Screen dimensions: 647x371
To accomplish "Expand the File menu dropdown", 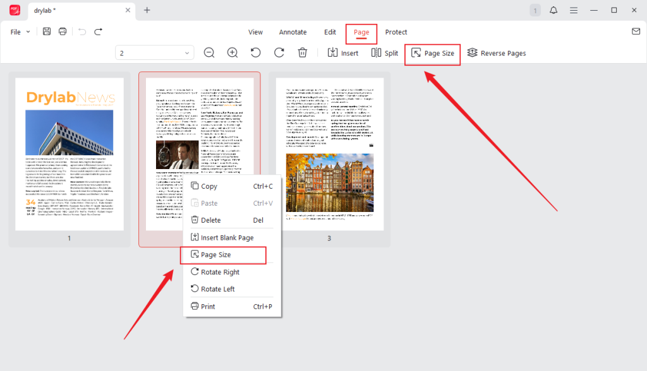I will point(19,31).
